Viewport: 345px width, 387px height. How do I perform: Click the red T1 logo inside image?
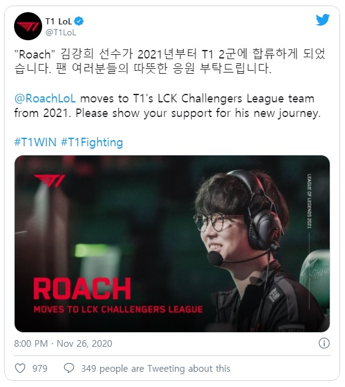[49, 181]
